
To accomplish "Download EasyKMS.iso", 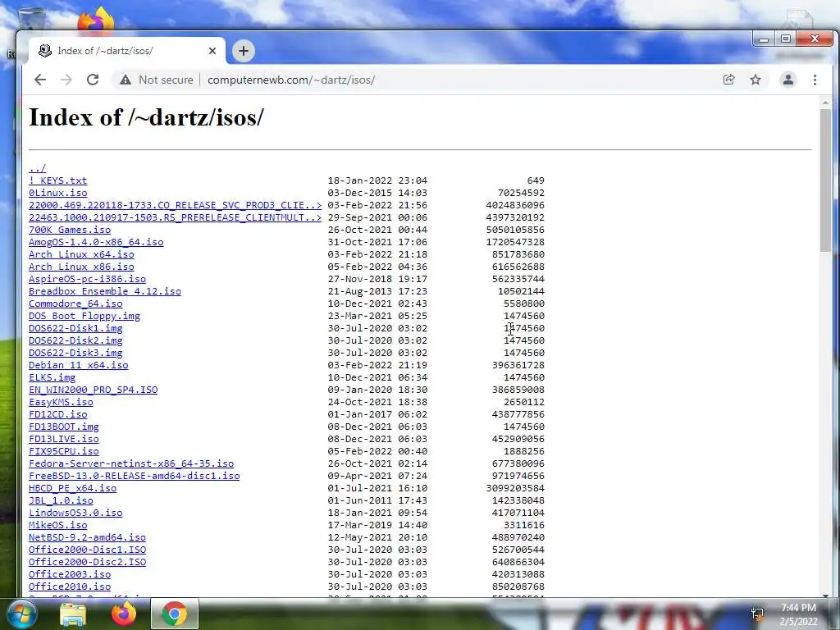I will 61,402.
